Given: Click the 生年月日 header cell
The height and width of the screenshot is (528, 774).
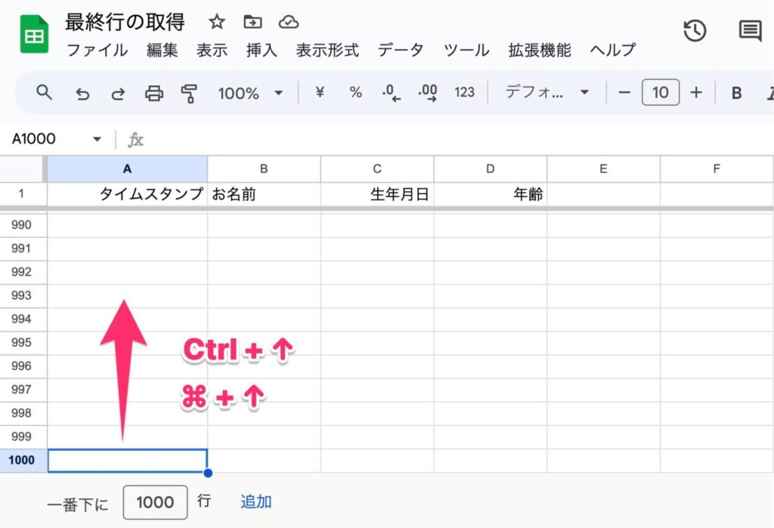Looking at the screenshot, I should click(x=377, y=194).
